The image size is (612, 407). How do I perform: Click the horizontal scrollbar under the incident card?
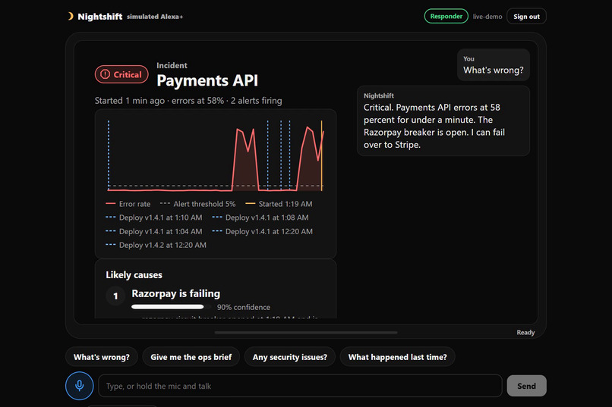tap(306, 333)
